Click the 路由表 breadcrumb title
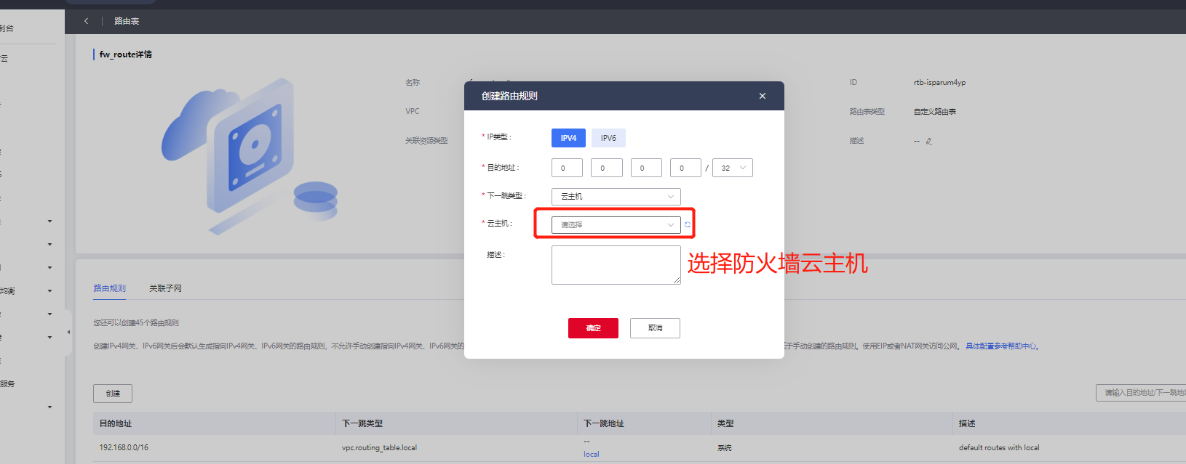The height and width of the screenshot is (464, 1186). pos(127,21)
